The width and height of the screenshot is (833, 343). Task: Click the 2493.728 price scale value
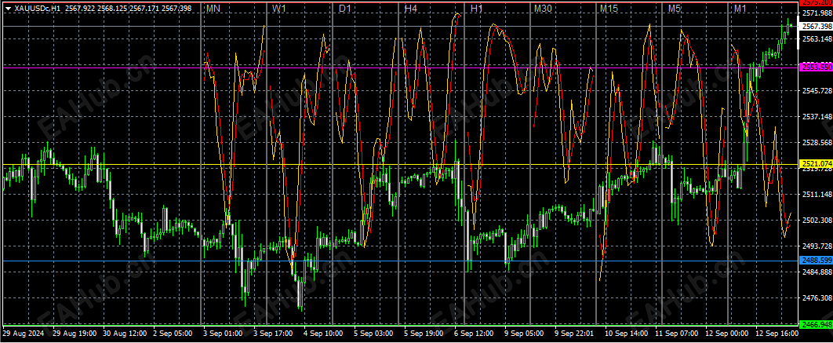click(x=817, y=246)
